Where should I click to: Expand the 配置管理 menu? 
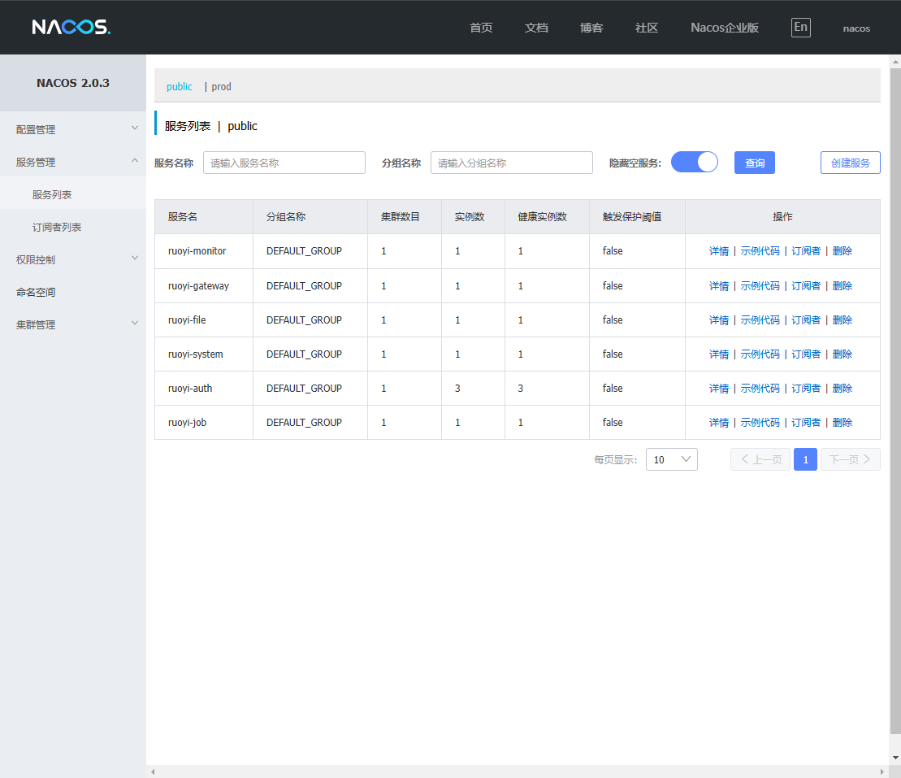coord(73,129)
